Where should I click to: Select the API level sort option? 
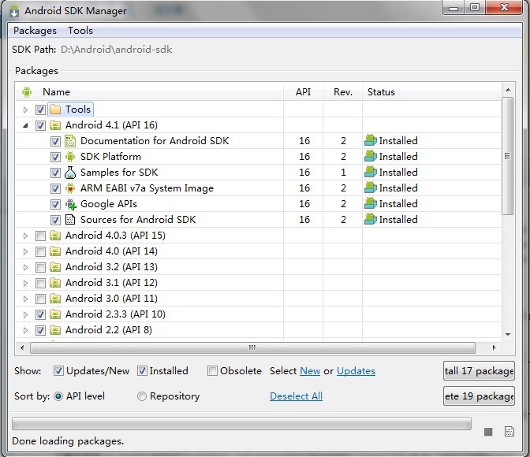tap(58, 396)
